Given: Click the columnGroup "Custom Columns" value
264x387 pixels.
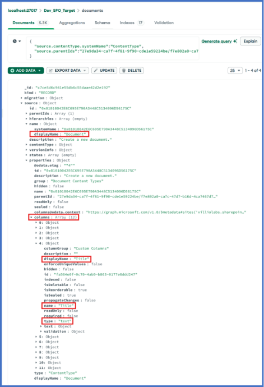Looking at the screenshot, I should [x=91, y=248].
